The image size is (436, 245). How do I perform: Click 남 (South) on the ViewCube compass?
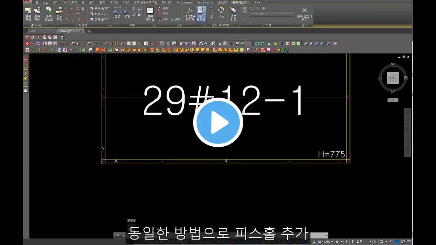(x=393, y=91)
